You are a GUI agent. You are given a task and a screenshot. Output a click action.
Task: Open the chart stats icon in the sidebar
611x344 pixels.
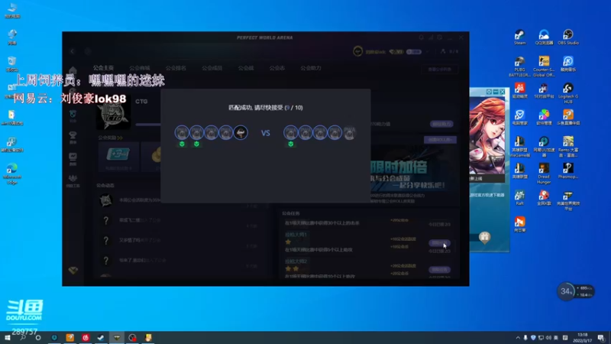point(73,158)
